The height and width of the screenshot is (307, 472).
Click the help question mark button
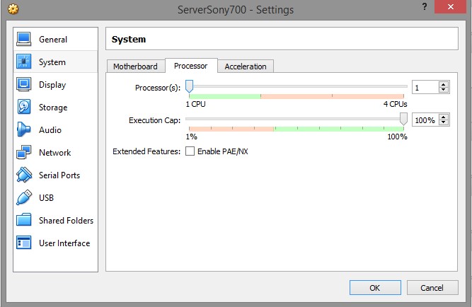coord(425,6)
